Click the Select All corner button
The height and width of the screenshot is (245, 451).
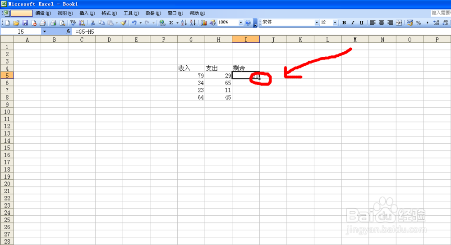pos(7,40)
